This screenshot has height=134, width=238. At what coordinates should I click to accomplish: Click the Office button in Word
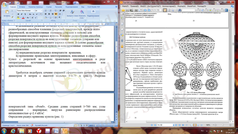pos(4,3)
